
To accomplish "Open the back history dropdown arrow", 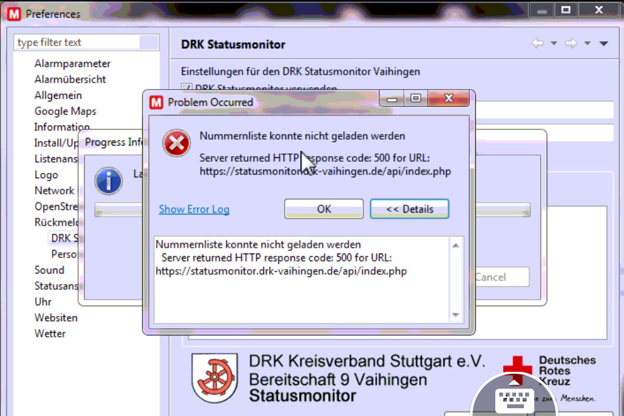I will point(554,44).
